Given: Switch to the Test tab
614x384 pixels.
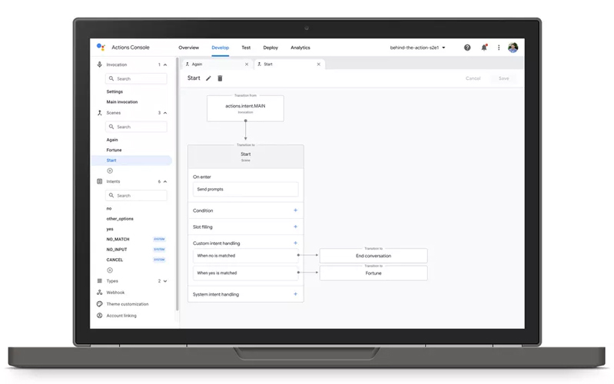Looking at the screenshot, I should tap(246, 48).
